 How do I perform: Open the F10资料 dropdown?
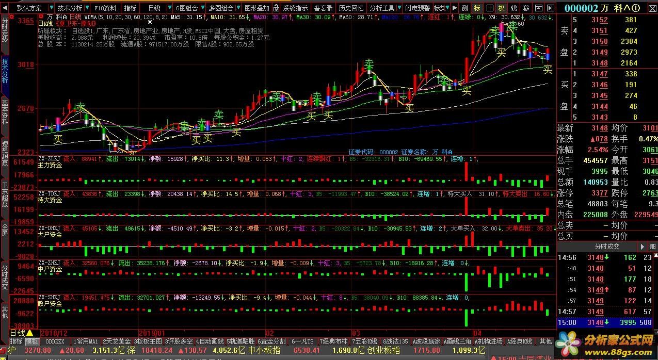click(105, 8)
